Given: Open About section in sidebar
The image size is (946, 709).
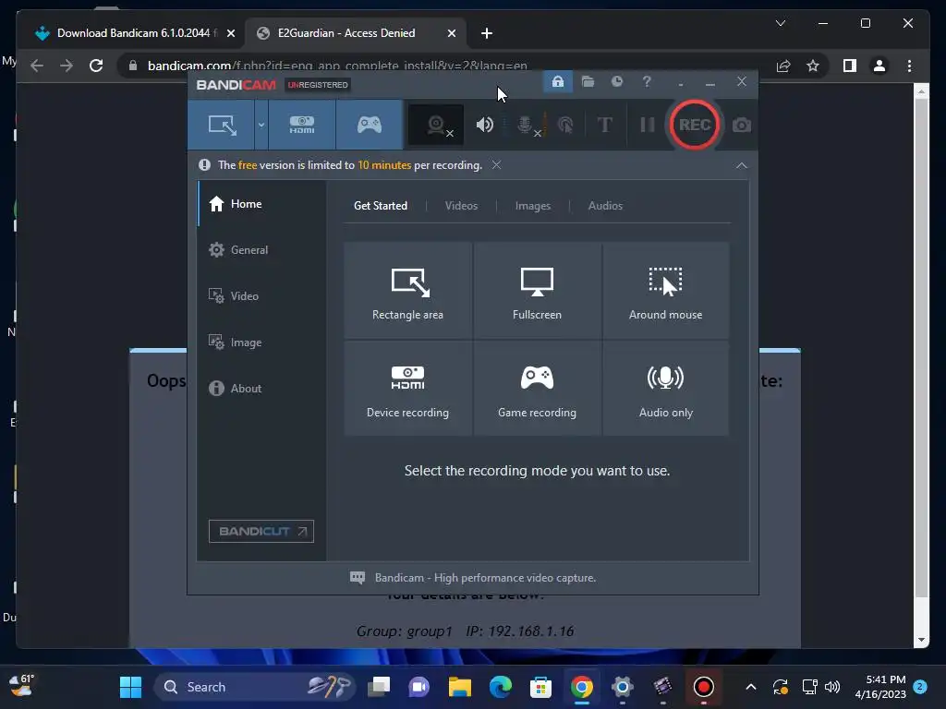Looking at the screenshot, I should 261,389.
